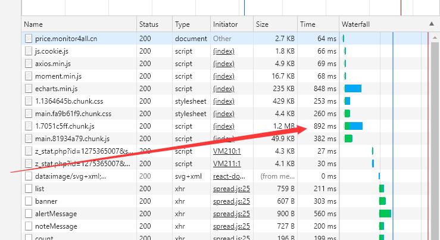Image resolution: width=440 pixels, height=240 pixels.
Task: Click the echarts.min.js blue waterfall bar
Action: pos(353,89)
